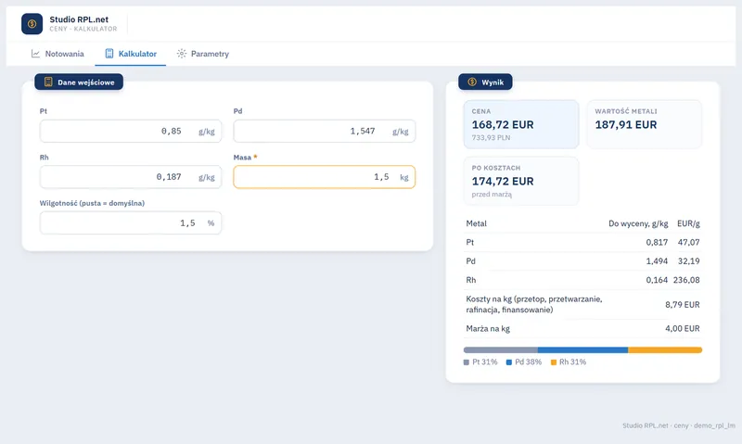Open the Notowania tab
The height and width of the screenshot is (444, 742).
(x=58, y=54)
